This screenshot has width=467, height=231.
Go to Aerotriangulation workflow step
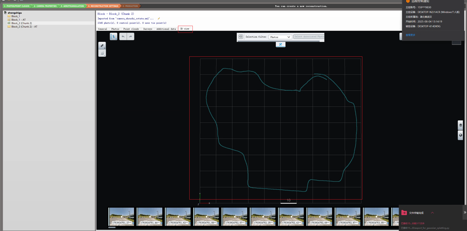(x=72, y=6)
